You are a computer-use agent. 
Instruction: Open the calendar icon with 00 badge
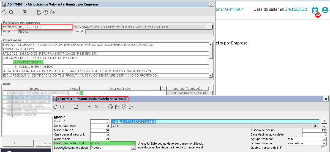(315, 10)
